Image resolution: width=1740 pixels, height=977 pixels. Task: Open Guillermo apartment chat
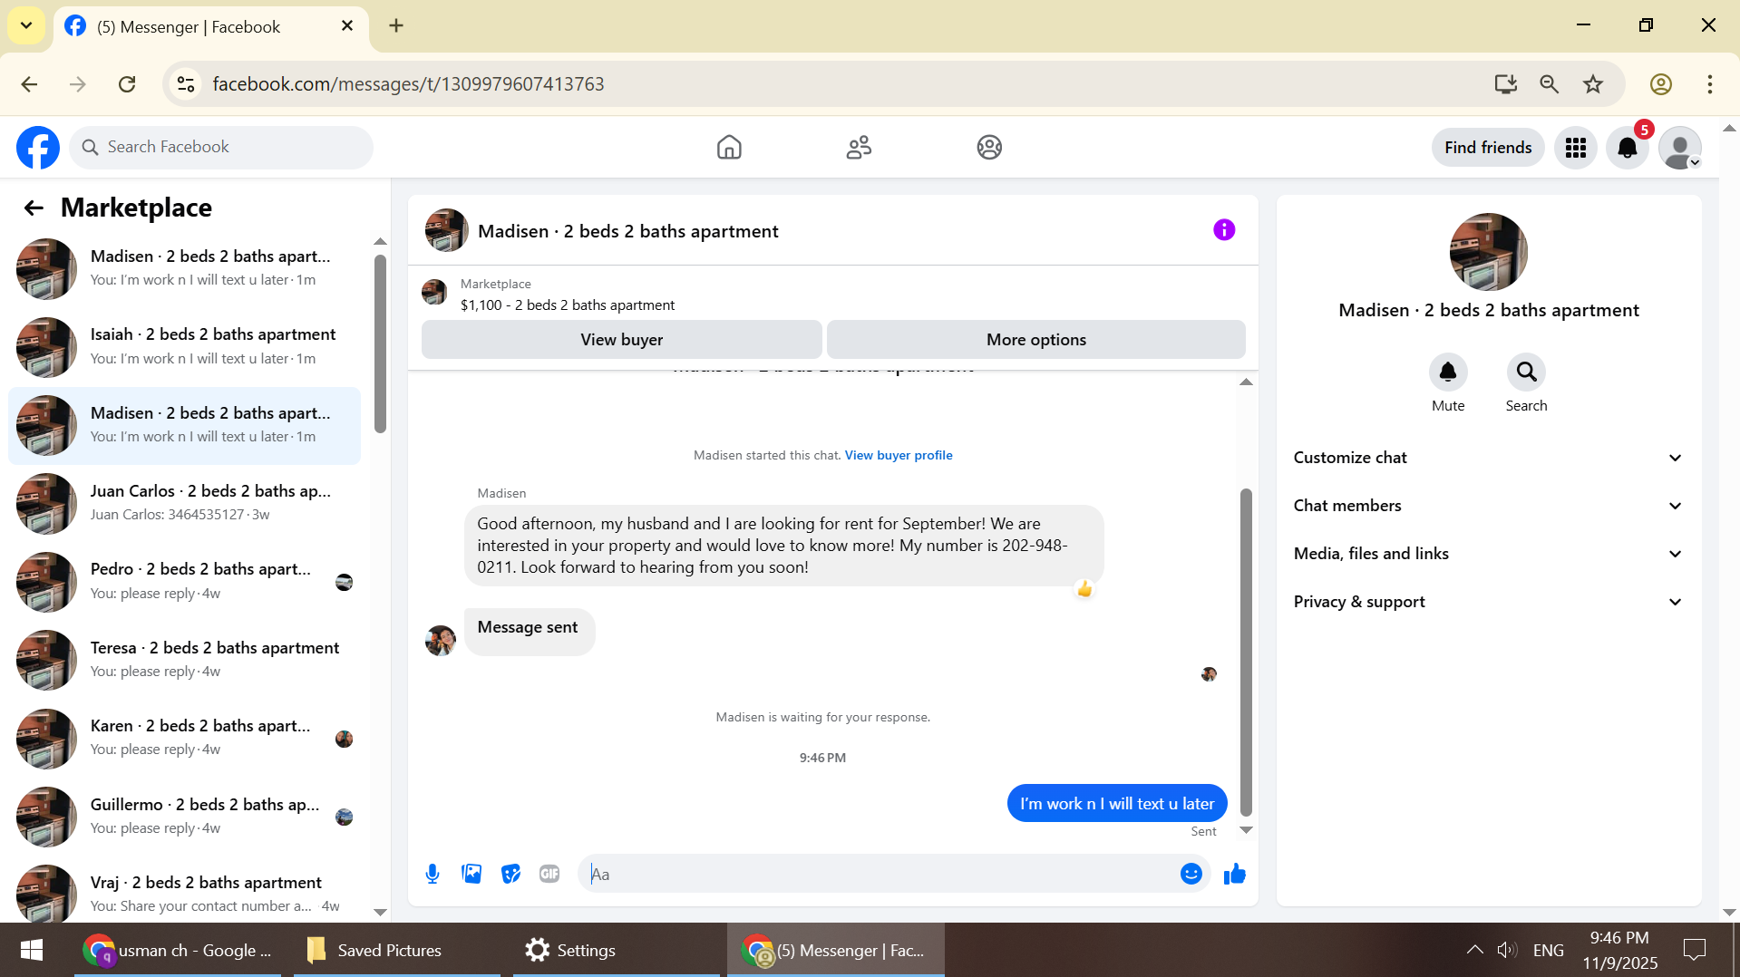click(185, 817)
